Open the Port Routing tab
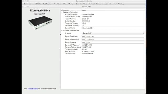 47,4
